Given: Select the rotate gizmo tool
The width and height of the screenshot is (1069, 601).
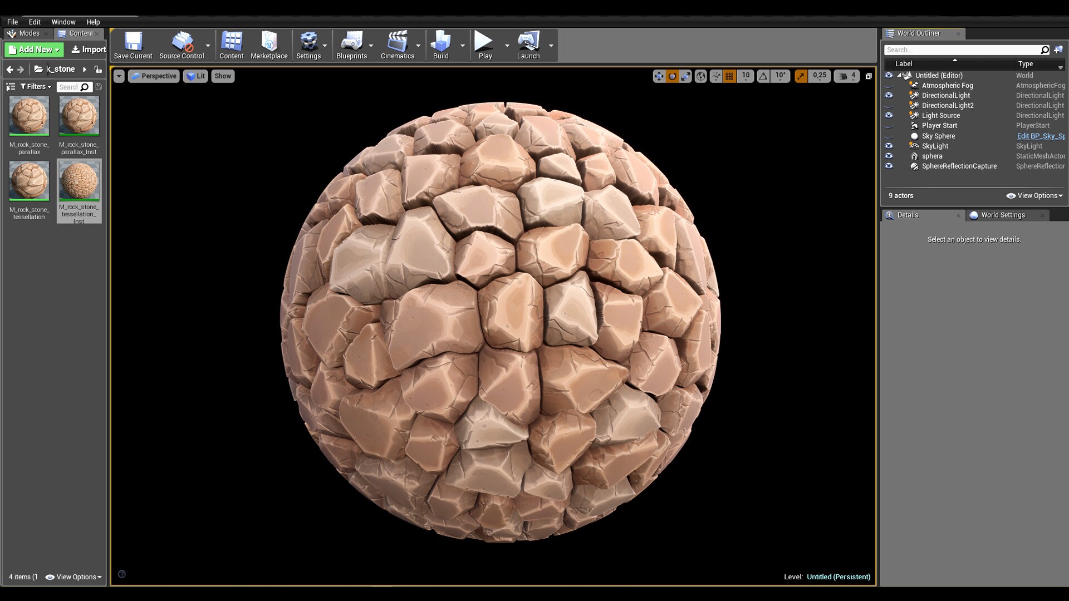Looking at the screenshot, I should (672, 76).
